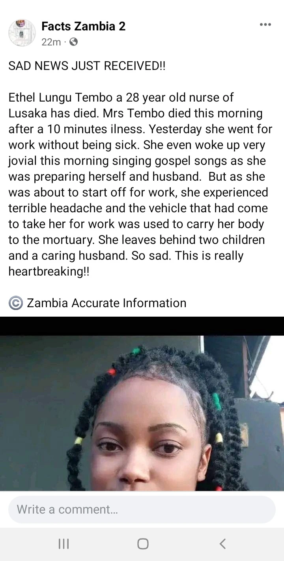Click the SAD NEWS JUST RECEIVED headline
284x561 pixels.
[x=87, y=66]
